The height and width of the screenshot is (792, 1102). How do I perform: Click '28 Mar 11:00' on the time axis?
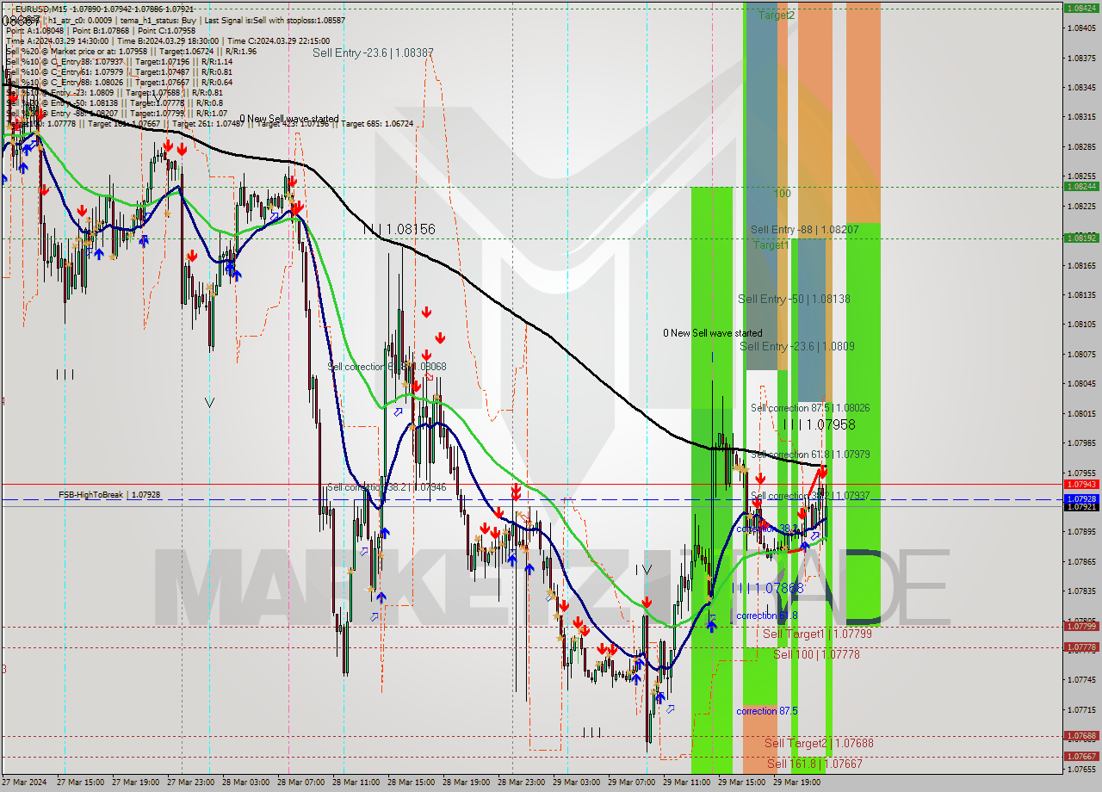pos(354,783)
